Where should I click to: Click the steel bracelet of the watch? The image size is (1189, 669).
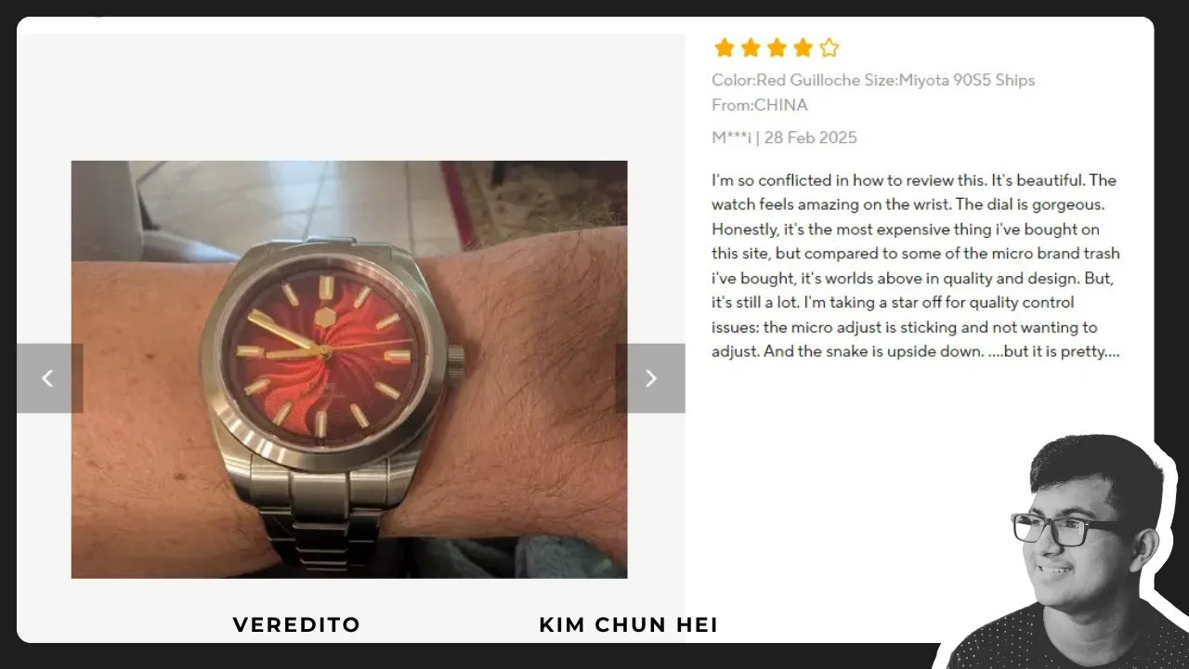[316, 520]
